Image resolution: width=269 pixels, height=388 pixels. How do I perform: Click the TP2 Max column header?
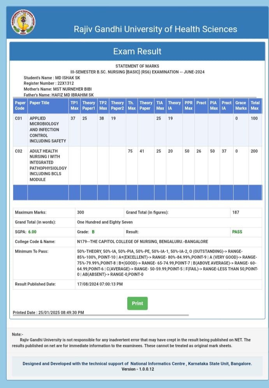(103, 105)
